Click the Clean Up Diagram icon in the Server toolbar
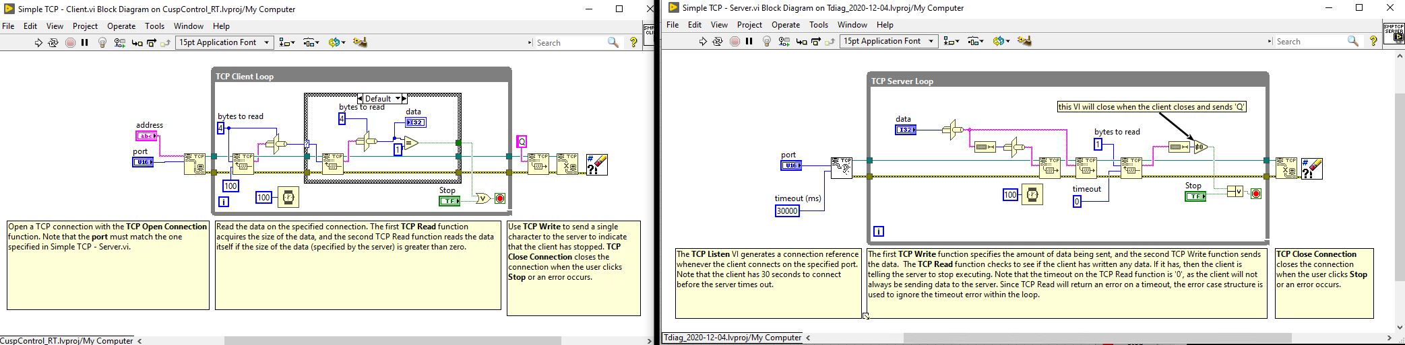1405x345 pixels. pyautogui.click(x=1024, y=41)
